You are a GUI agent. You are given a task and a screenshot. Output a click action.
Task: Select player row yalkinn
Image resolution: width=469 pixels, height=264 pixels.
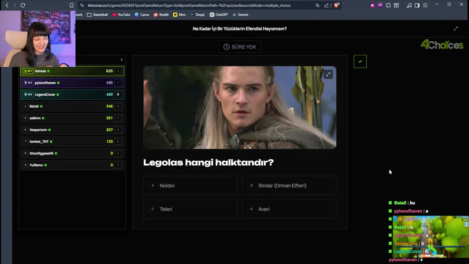pos(72,118)
